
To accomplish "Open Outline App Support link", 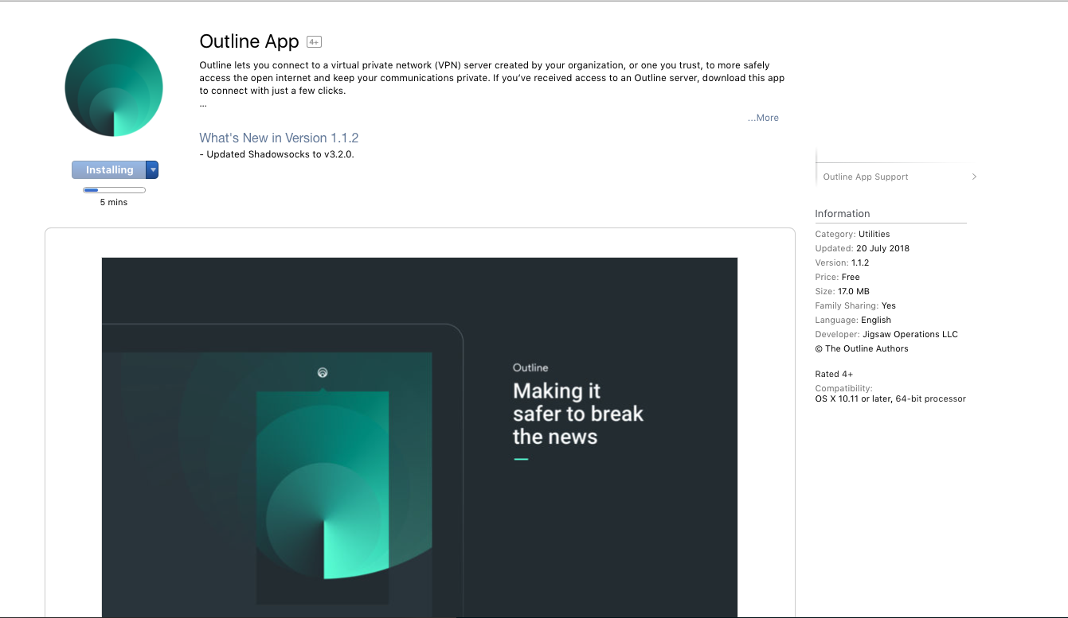I will click(866, 177).
